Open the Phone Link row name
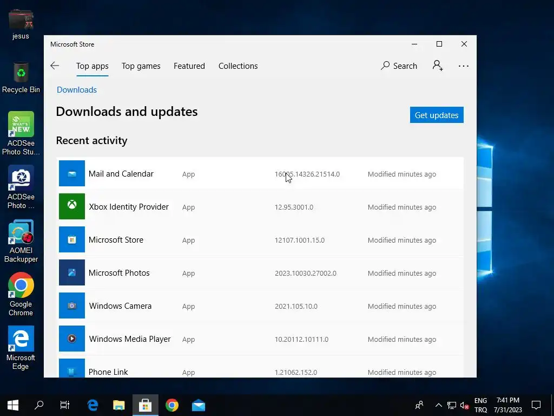554x416 pixels. [x=108, y=372]
